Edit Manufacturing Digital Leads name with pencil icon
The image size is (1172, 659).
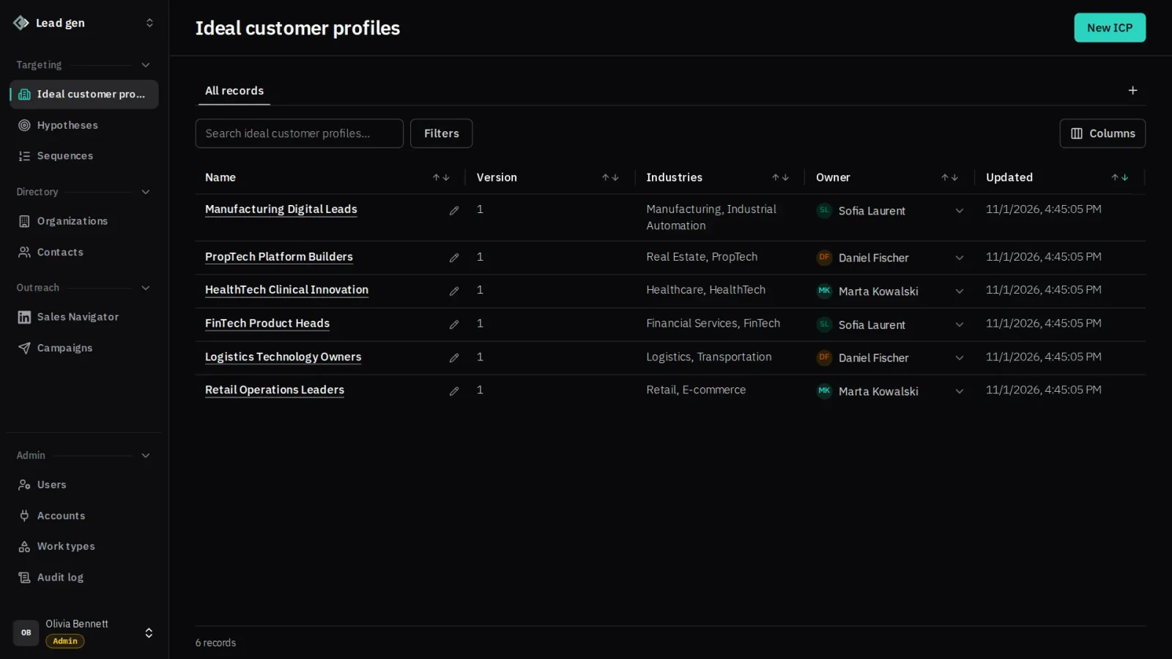point(454,210)
